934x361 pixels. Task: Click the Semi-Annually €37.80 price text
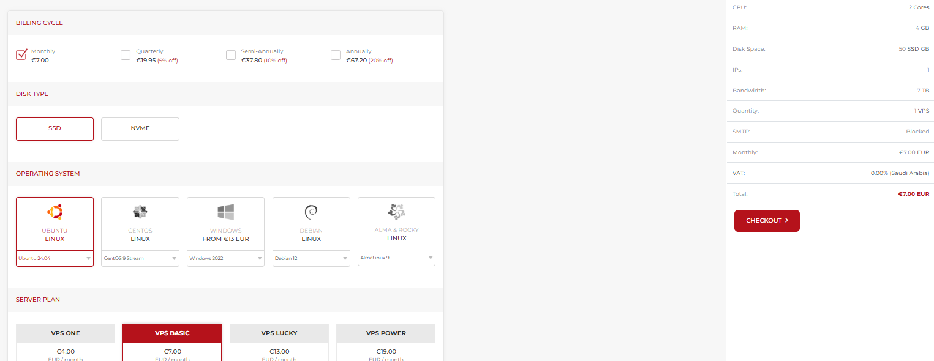[252, 61]
